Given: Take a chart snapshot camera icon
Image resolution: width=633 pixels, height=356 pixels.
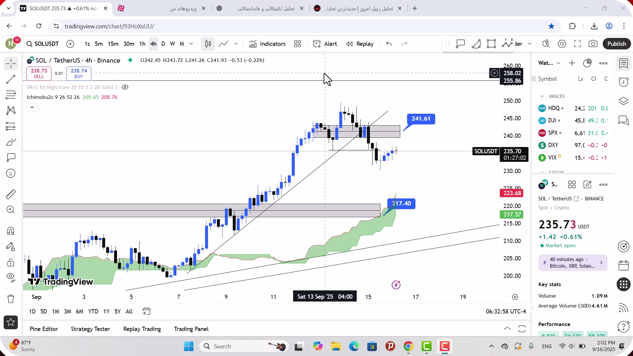Looking at the screenshot, I should [x=593, y=44].
